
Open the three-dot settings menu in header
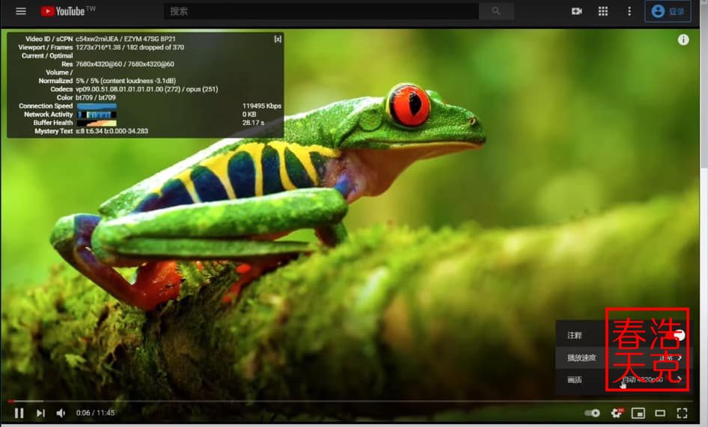(x=629, y=11)
